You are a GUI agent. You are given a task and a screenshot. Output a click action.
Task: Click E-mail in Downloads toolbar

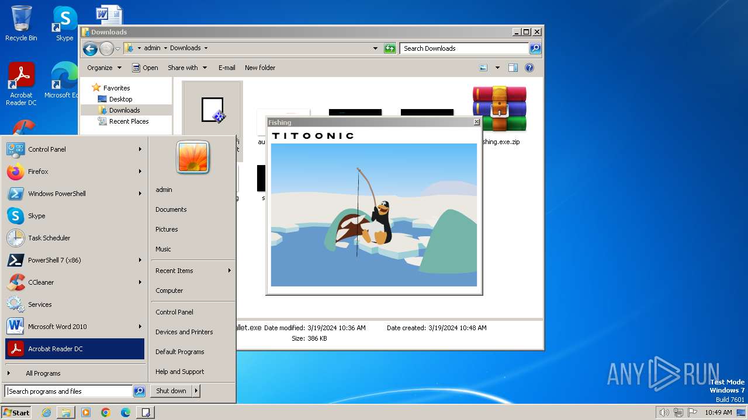[x=227, y=68]
